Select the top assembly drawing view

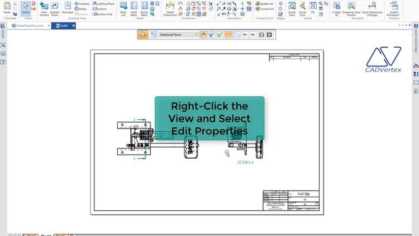point(158,139)
